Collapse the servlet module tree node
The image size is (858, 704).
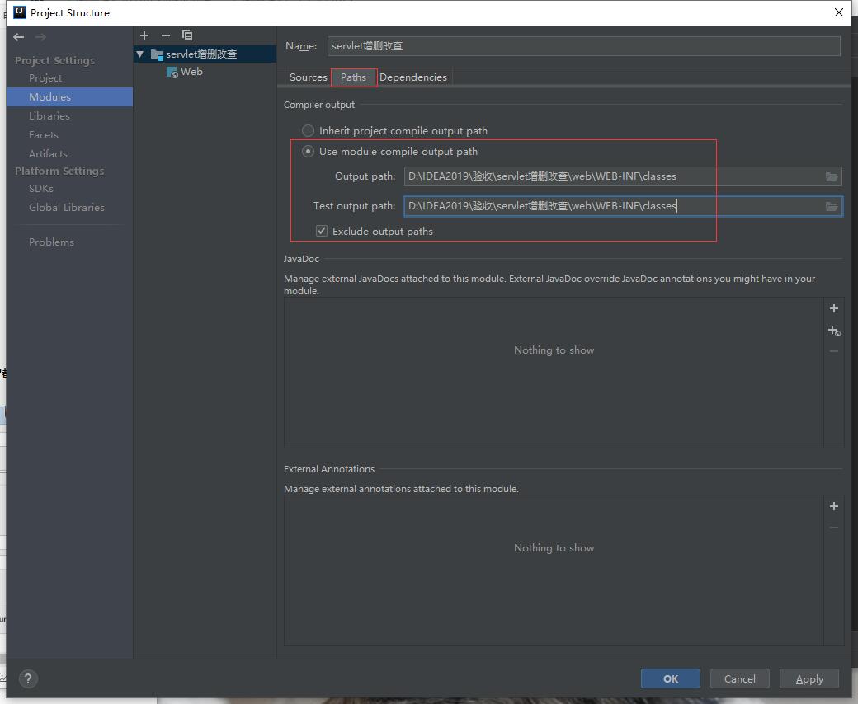click(140, 54)
